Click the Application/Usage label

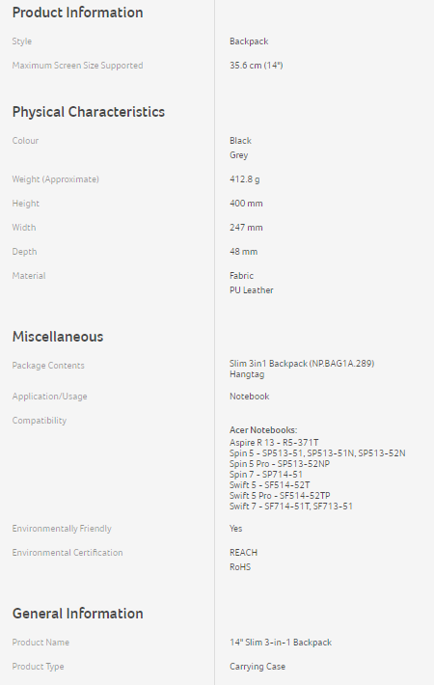[x=50, y=397]
